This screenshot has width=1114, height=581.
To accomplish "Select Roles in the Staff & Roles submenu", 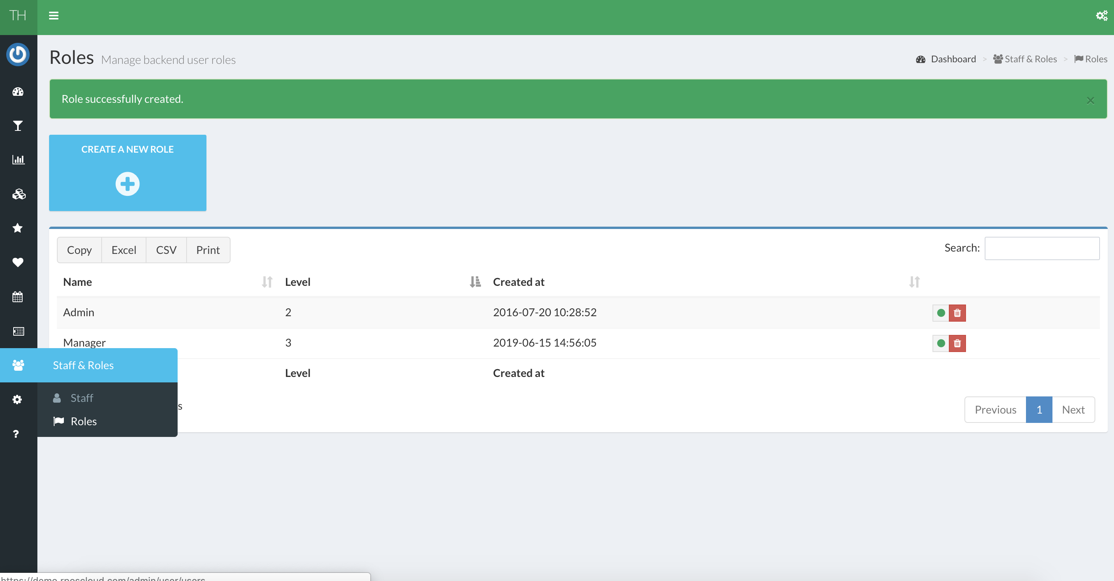I will click(x=83, y=421).
